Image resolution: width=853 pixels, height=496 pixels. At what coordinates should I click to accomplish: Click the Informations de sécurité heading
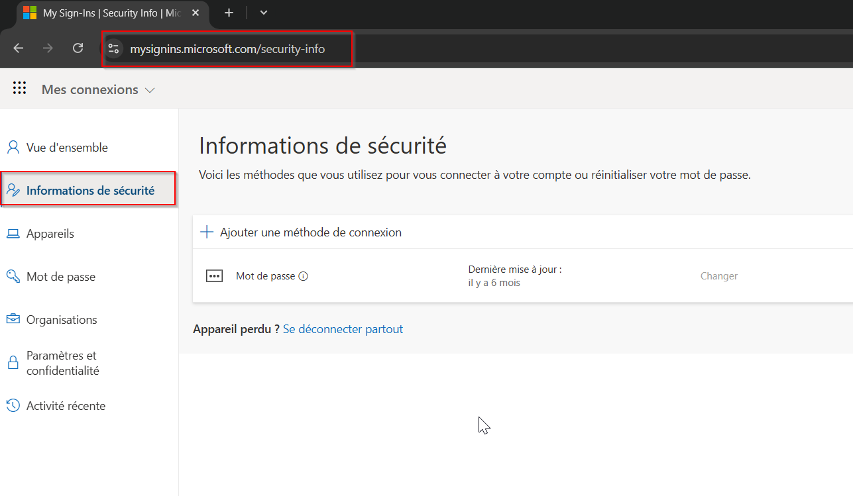323,146
